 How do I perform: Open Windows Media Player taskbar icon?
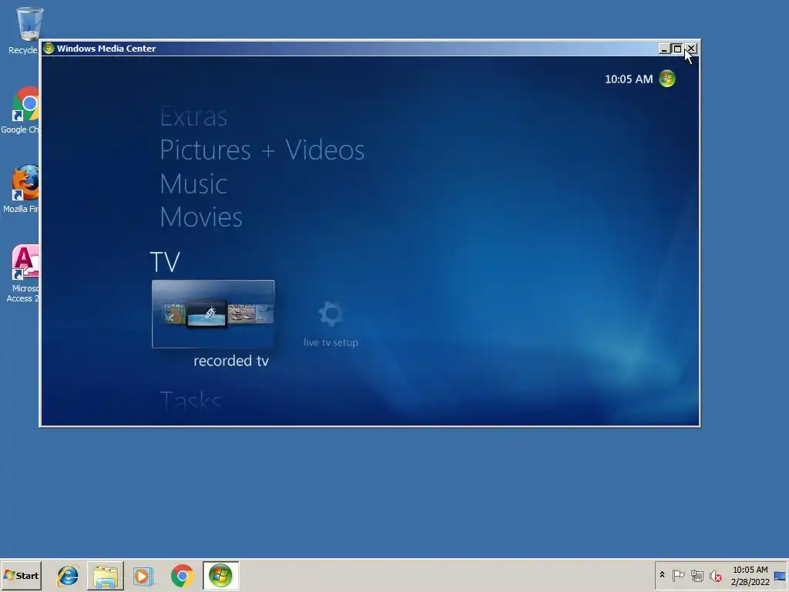[143, 576]
